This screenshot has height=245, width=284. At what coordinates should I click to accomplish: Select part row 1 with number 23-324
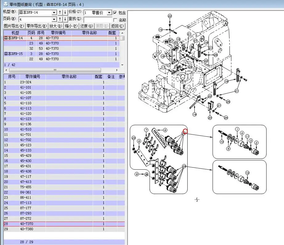[64, 82]
